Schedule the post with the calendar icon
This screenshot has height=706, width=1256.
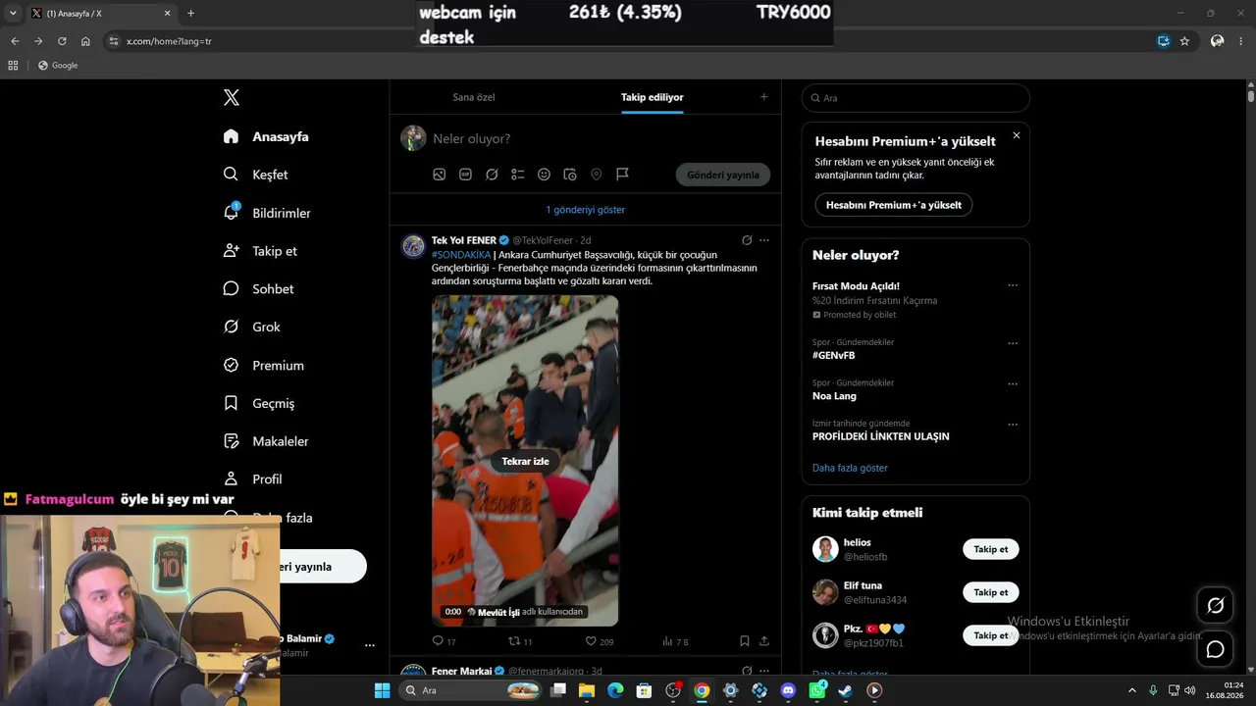click(570, 175)
